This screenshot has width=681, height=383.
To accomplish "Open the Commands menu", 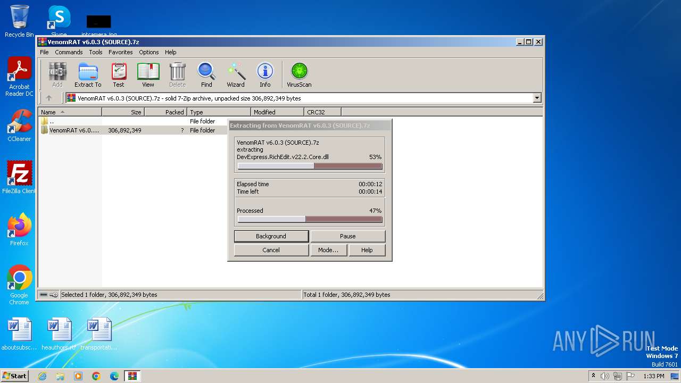I will pyautogui.click(x=69, y=52).
